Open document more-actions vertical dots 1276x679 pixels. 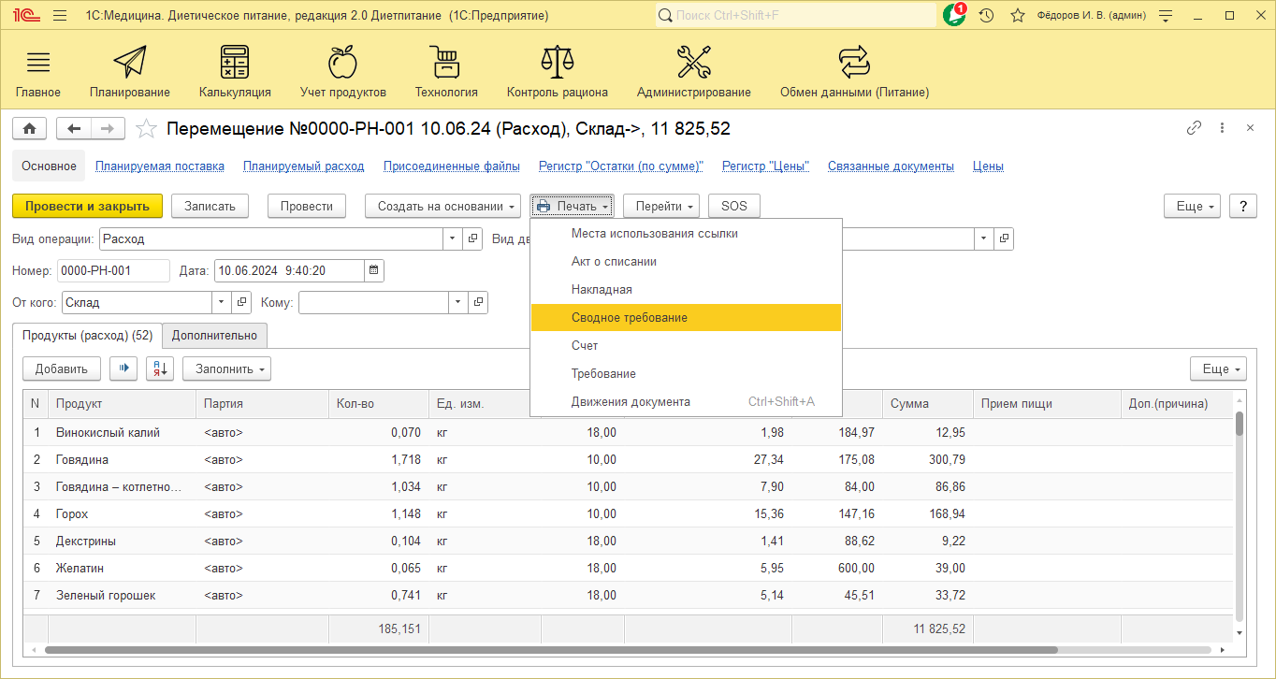point(1223,129)
